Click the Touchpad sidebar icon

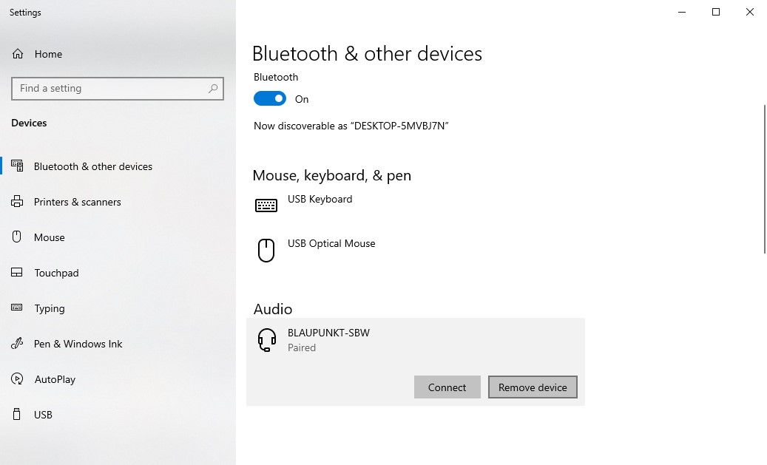click(16, 272)
